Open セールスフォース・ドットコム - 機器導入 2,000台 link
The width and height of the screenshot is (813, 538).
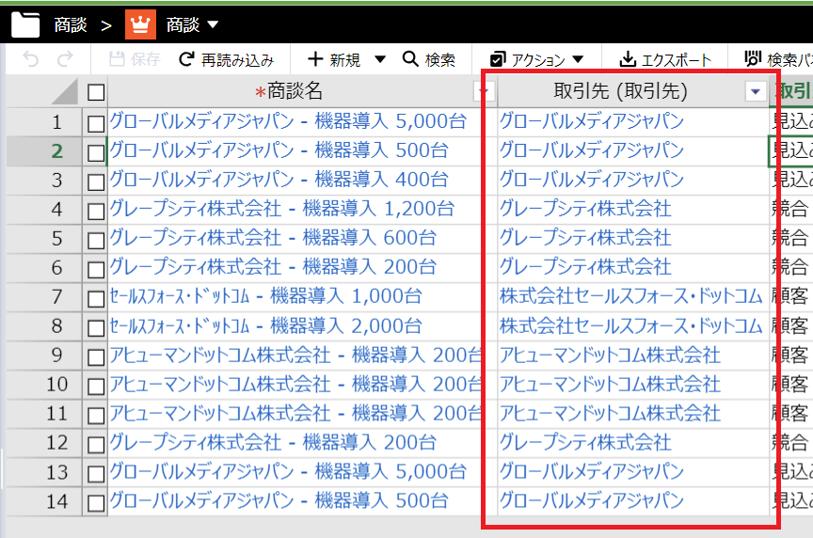[x=265, y=326]
